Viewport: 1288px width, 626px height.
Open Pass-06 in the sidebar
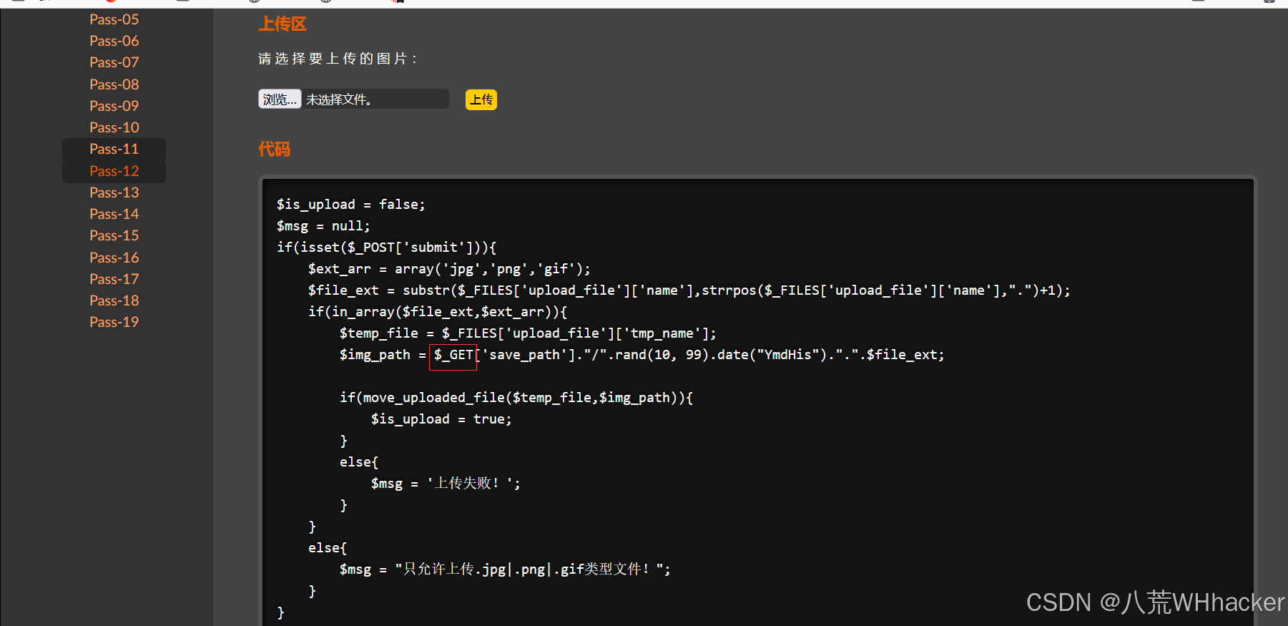(x=114, y=41)
